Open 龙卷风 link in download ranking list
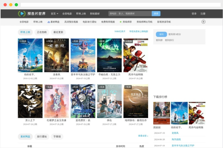 tap(175, 133)
